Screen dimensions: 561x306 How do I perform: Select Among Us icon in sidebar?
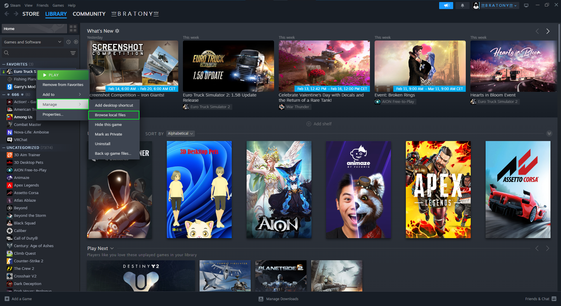(x=10, y=117)
